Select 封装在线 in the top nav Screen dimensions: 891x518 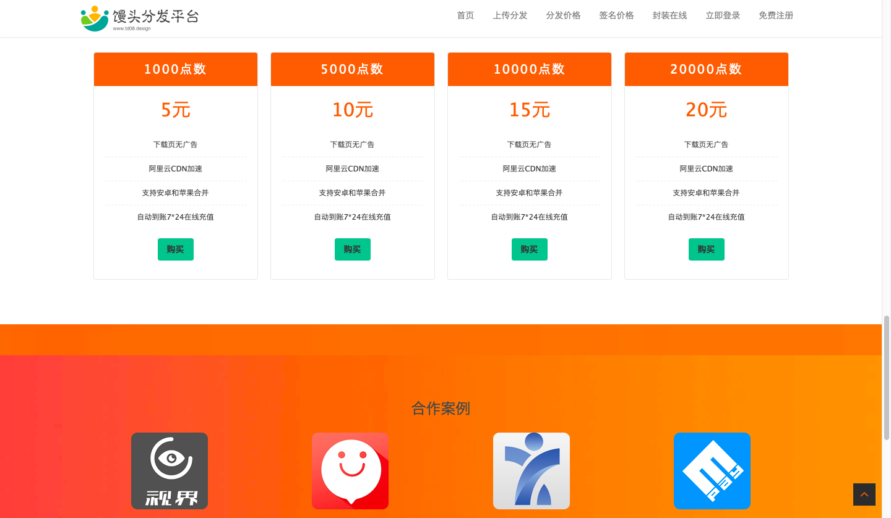click(x=669, y=15)
